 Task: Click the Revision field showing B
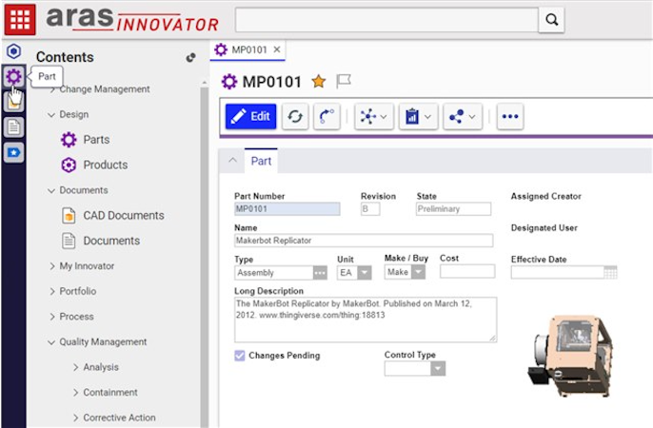(370, 209)
